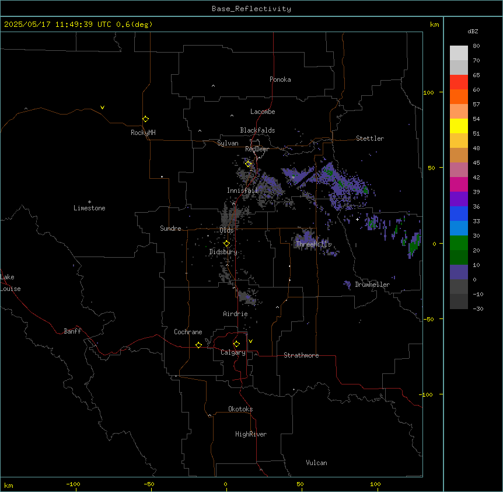Click the Blackfalds label
The width and height of the screenshot is (503, 492).
click(x=257, y=130)
